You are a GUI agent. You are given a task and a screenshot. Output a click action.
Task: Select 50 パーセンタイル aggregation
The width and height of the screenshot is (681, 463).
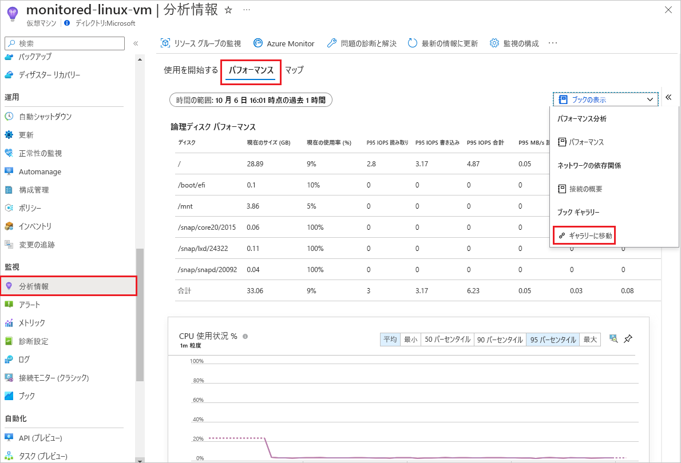[448, 340]
